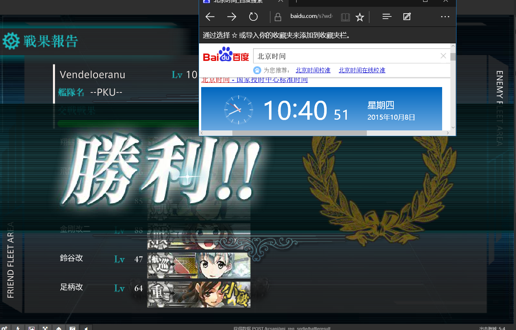Click 星期四 weekday label
Viewport: 516px width, 330px height.
381,105
